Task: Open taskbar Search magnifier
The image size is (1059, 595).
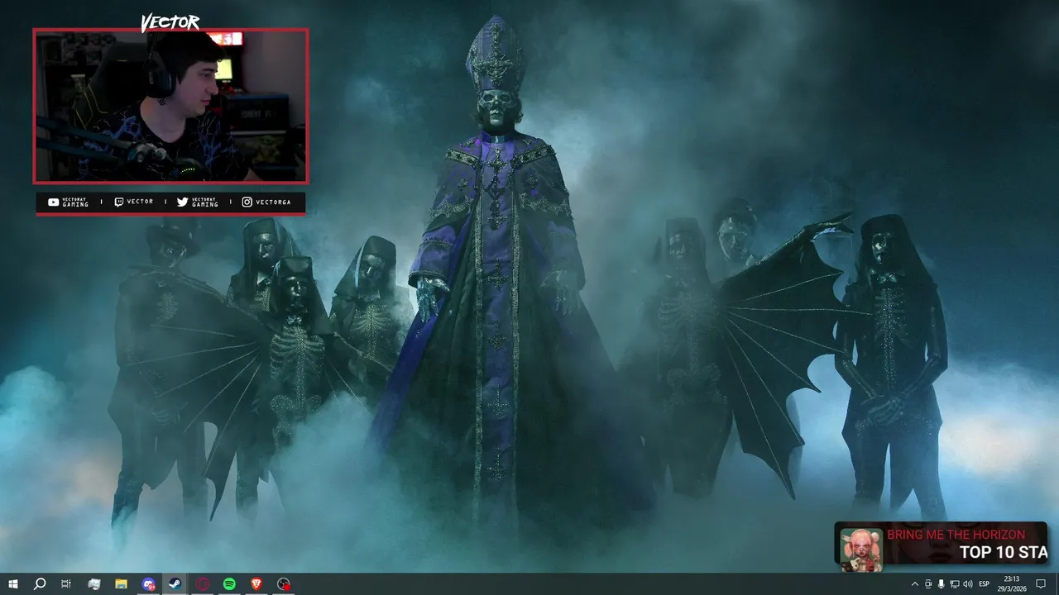Action: [39, 584]
